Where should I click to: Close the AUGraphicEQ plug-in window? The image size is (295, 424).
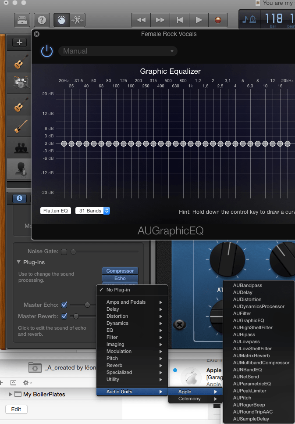(37, 34)
